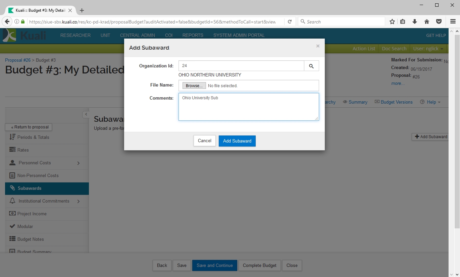Click inside the Comments text area
Image resolution: width=460 pixels, height=277 pixels.
point(248,109)
